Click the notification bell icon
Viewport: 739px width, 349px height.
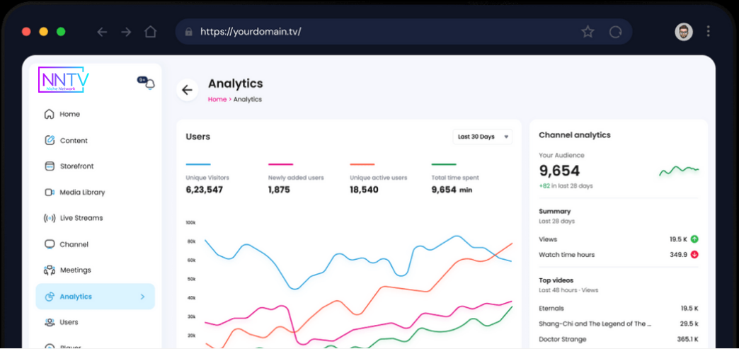coord(149,84)
